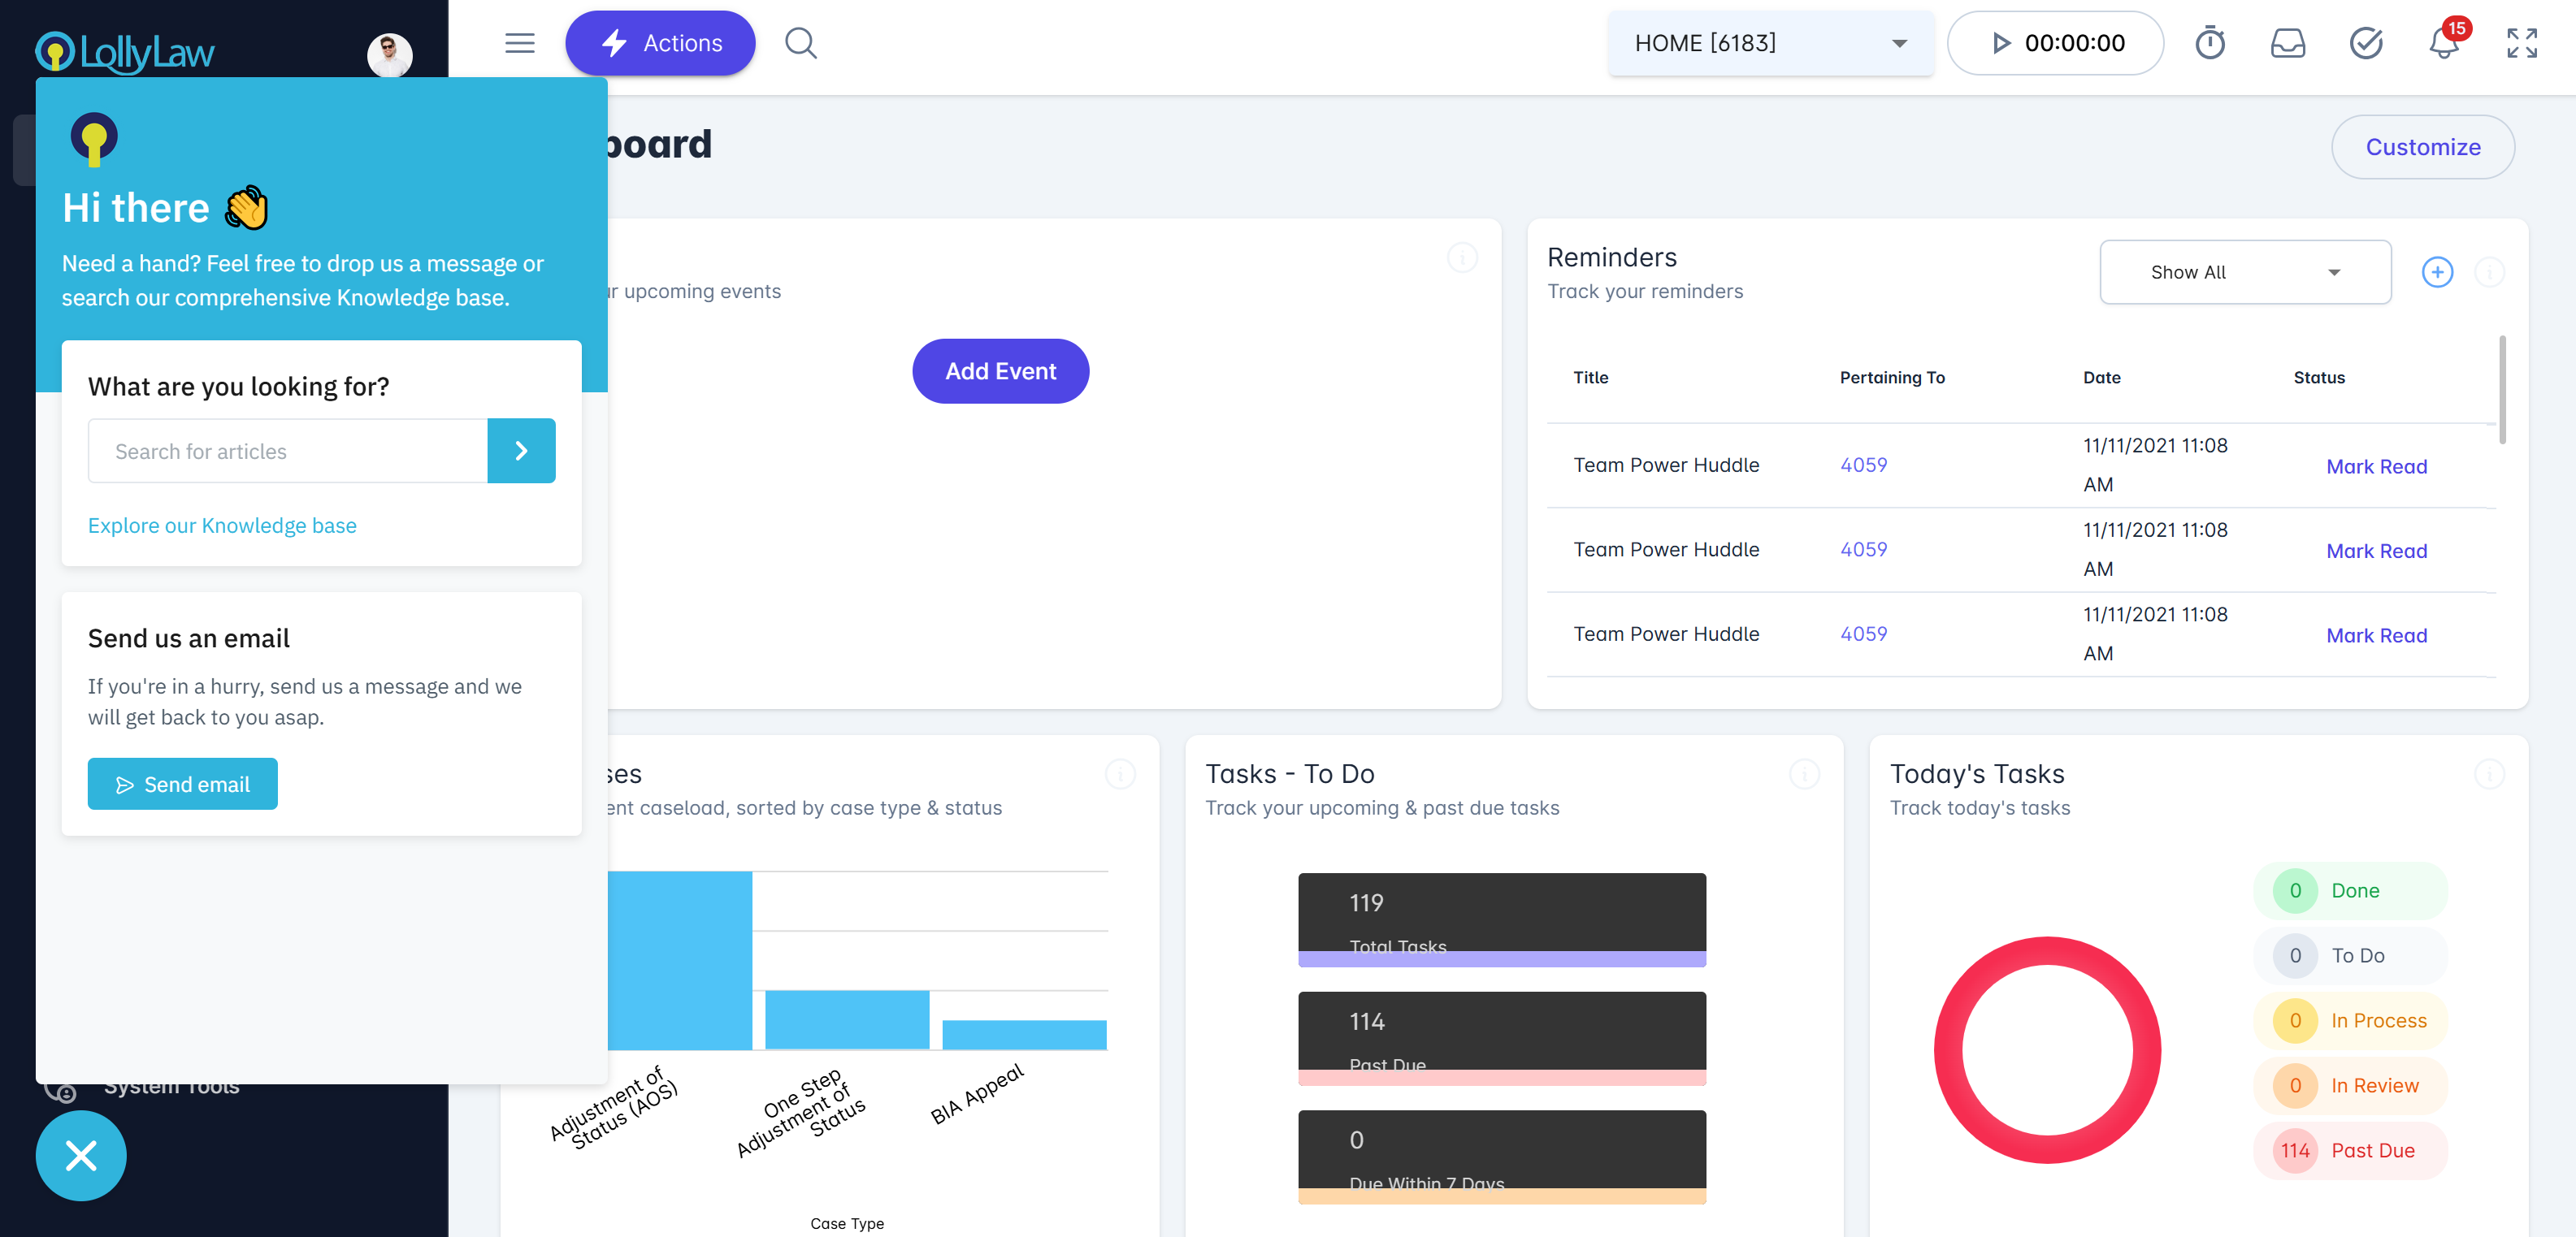Open the HOME [6183] dropdown

(1769, 43)
